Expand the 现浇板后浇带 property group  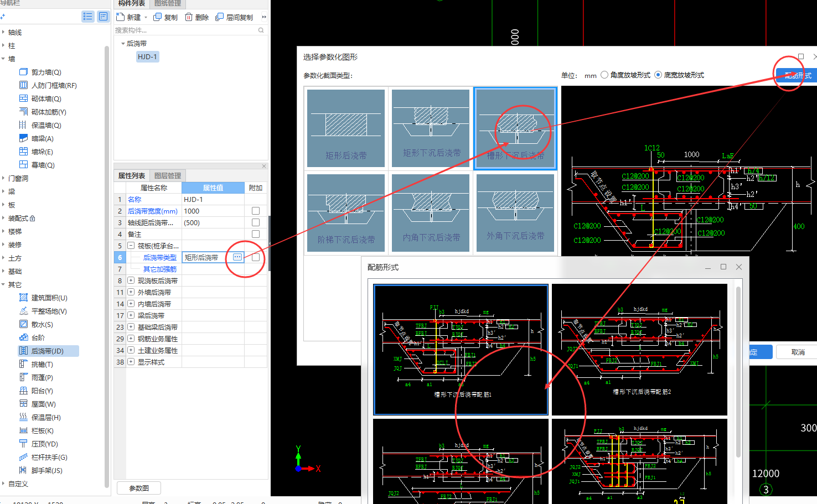[x=131, y=280]
